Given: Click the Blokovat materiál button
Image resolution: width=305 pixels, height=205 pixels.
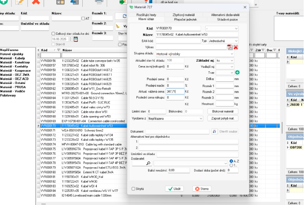Looking at the screenshot, I should tap(223, 111).
